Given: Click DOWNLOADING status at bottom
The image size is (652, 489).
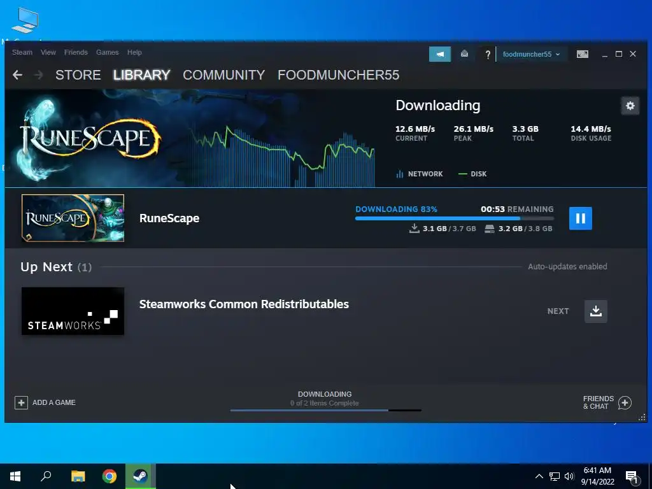Looking at the screenshot, I should click(325, 393).
